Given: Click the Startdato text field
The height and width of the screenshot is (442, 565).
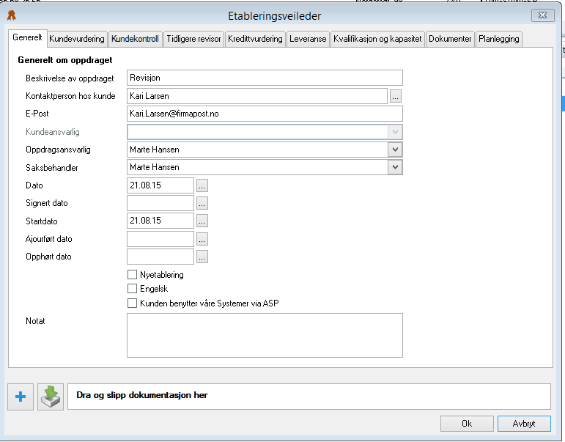Looking at the screenshot, I should pos(160,221).
